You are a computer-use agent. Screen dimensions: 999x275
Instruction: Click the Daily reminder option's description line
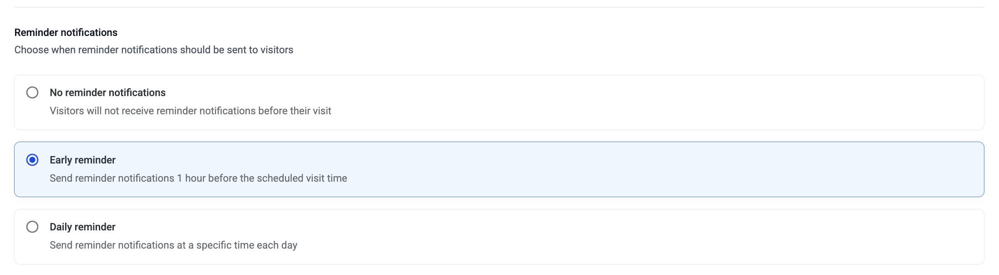(173, 245)
